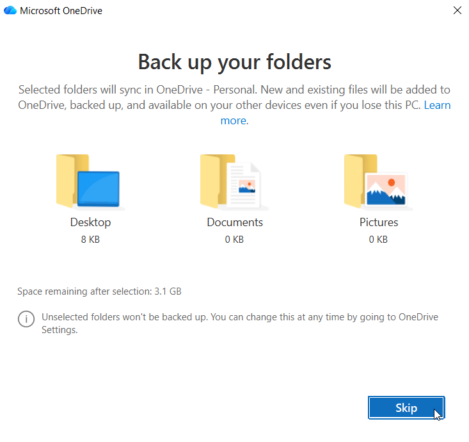Click the Back up your folders heading

coord(235,61)
